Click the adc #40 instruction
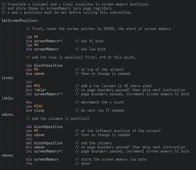Viewport: 196px width, 170px height. 33,86
